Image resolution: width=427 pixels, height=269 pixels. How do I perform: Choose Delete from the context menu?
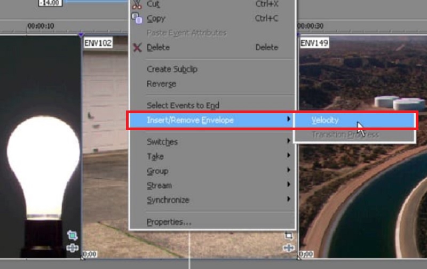(x=212, y=48)
